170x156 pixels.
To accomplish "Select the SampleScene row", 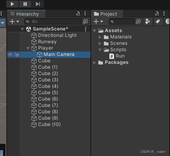I will (x=49, y=29).
